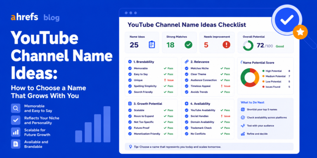The height and width of the screenshot is (158, 317).
Task: Click the icon beside Name Potential Score
Action: point(241,63)
